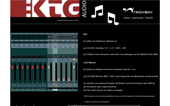The height and width of the screenshot is (106, 170).
Task: Click the red KTG logo banner
Action: (45, 8)
